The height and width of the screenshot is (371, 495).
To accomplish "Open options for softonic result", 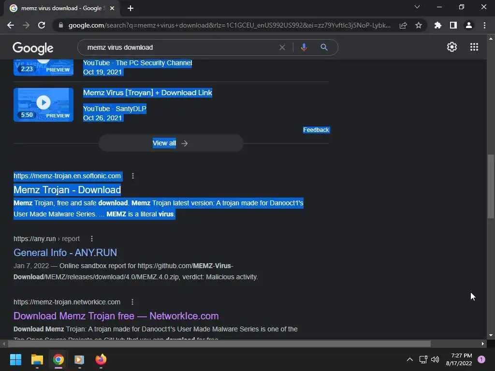I will [x=133, y=176].
